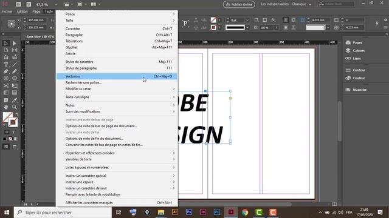The width and height of the screenshot is (389, 218).
Task: Select the Zoom magnifier tool
Action: (15, 107)
